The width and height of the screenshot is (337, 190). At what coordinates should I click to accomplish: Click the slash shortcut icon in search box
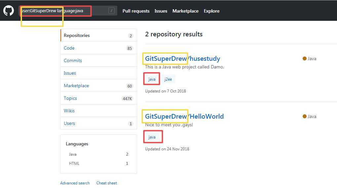[111, 11]
